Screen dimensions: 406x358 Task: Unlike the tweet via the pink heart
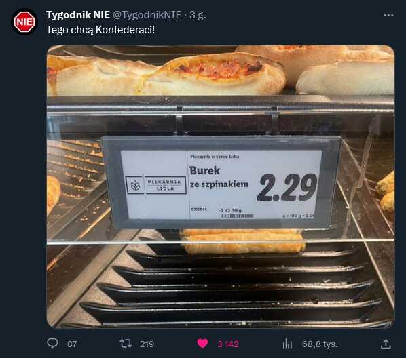pyautogui.click(x=202, y=344)
